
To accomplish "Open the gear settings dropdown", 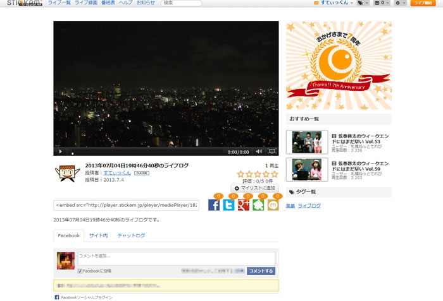I will [400, 3].
